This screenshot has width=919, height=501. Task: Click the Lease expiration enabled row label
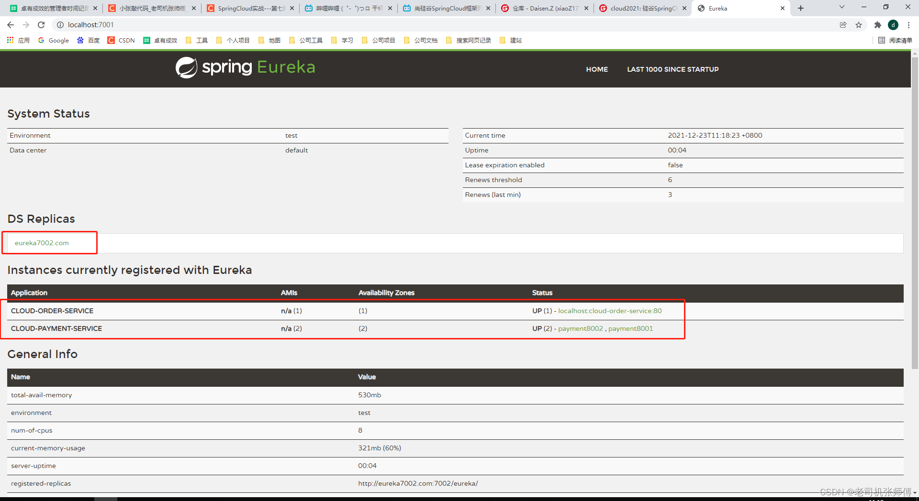[504, 165]
